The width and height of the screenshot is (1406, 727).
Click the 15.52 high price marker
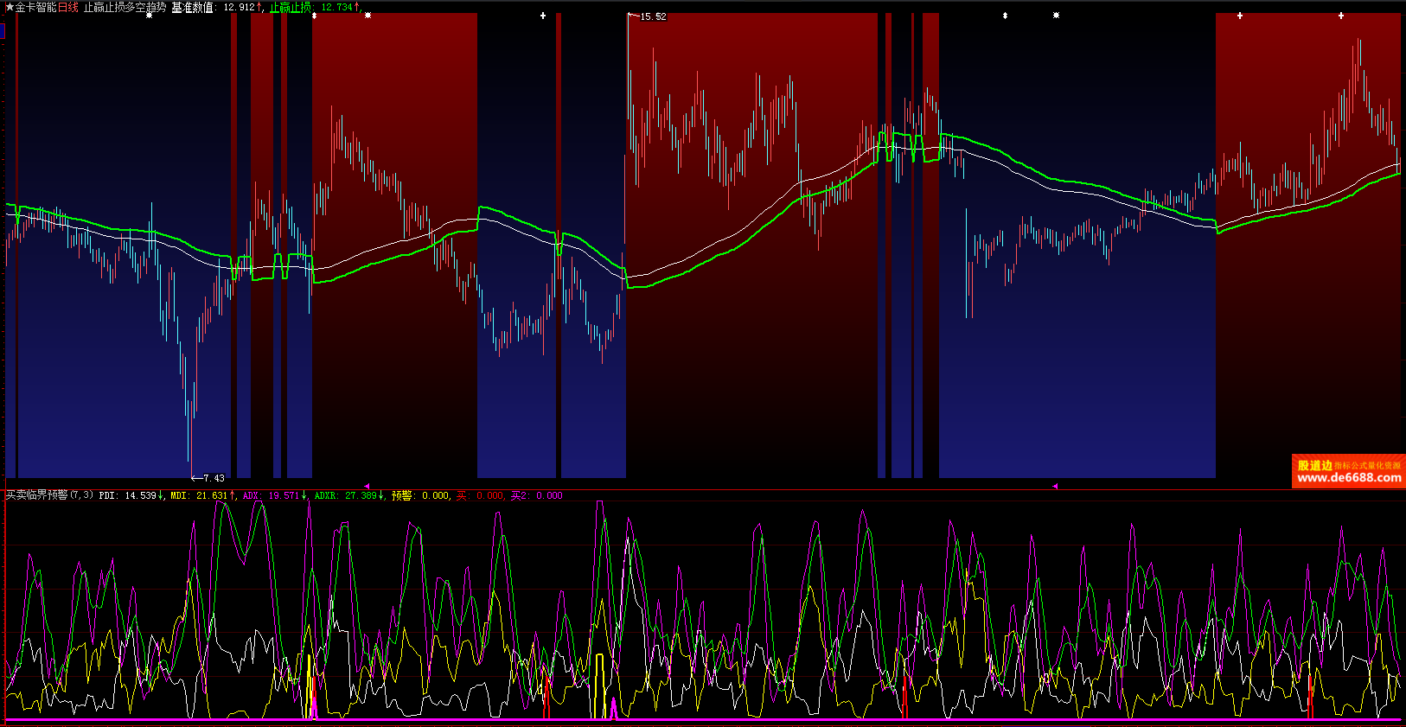coord(653,16)
